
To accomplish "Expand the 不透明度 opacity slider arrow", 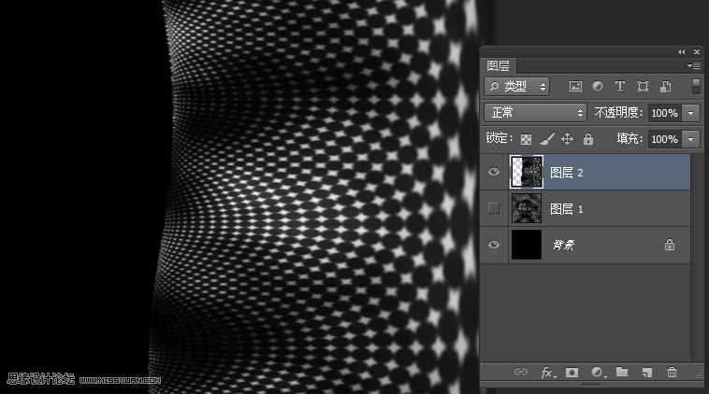I will point(691,112).
